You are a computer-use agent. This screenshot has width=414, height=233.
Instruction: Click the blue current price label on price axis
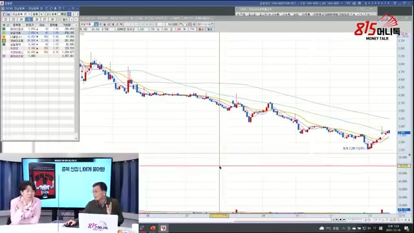(404, 133)
